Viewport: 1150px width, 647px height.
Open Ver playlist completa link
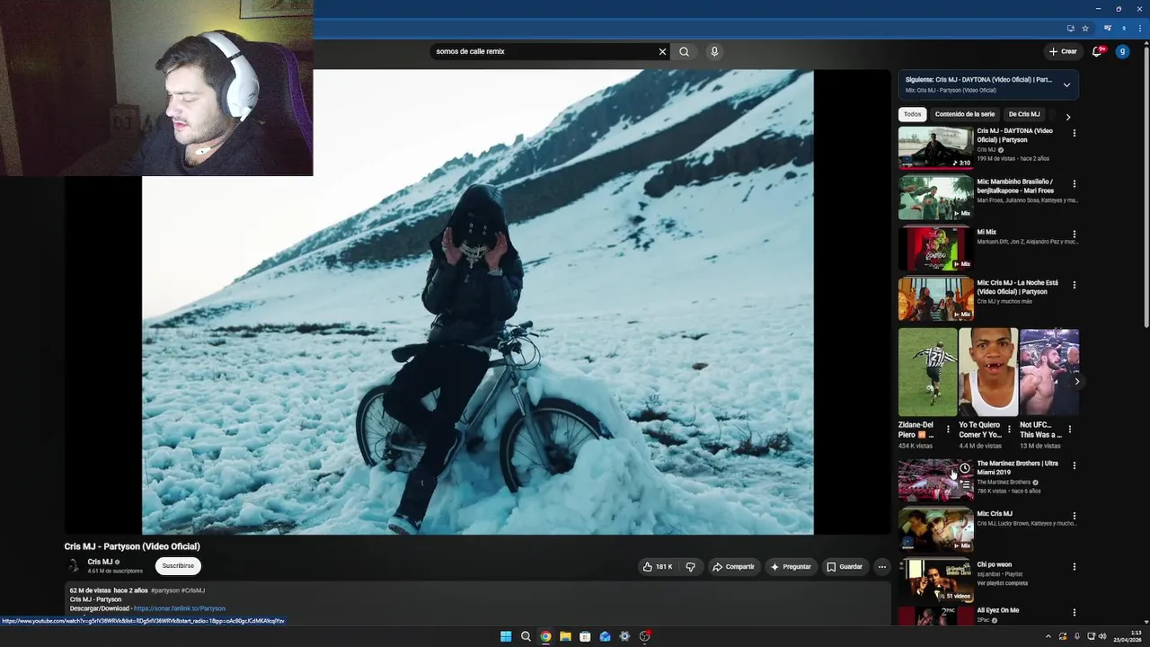(1003, 583)
